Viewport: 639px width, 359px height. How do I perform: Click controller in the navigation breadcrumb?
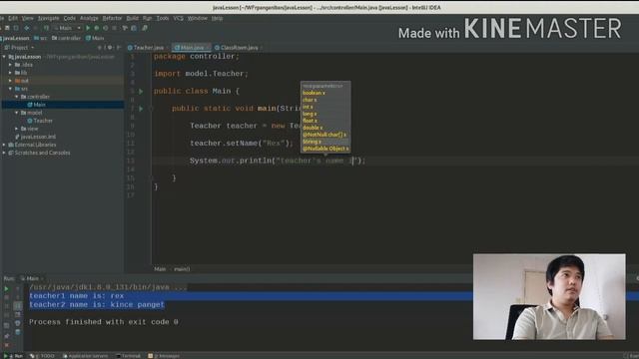(x=67, y=38)
